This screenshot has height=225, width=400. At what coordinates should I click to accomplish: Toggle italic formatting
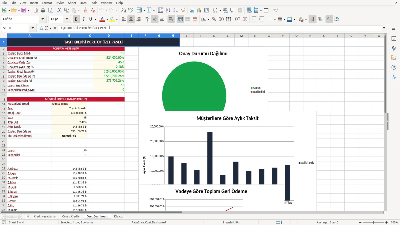[84, 19]
